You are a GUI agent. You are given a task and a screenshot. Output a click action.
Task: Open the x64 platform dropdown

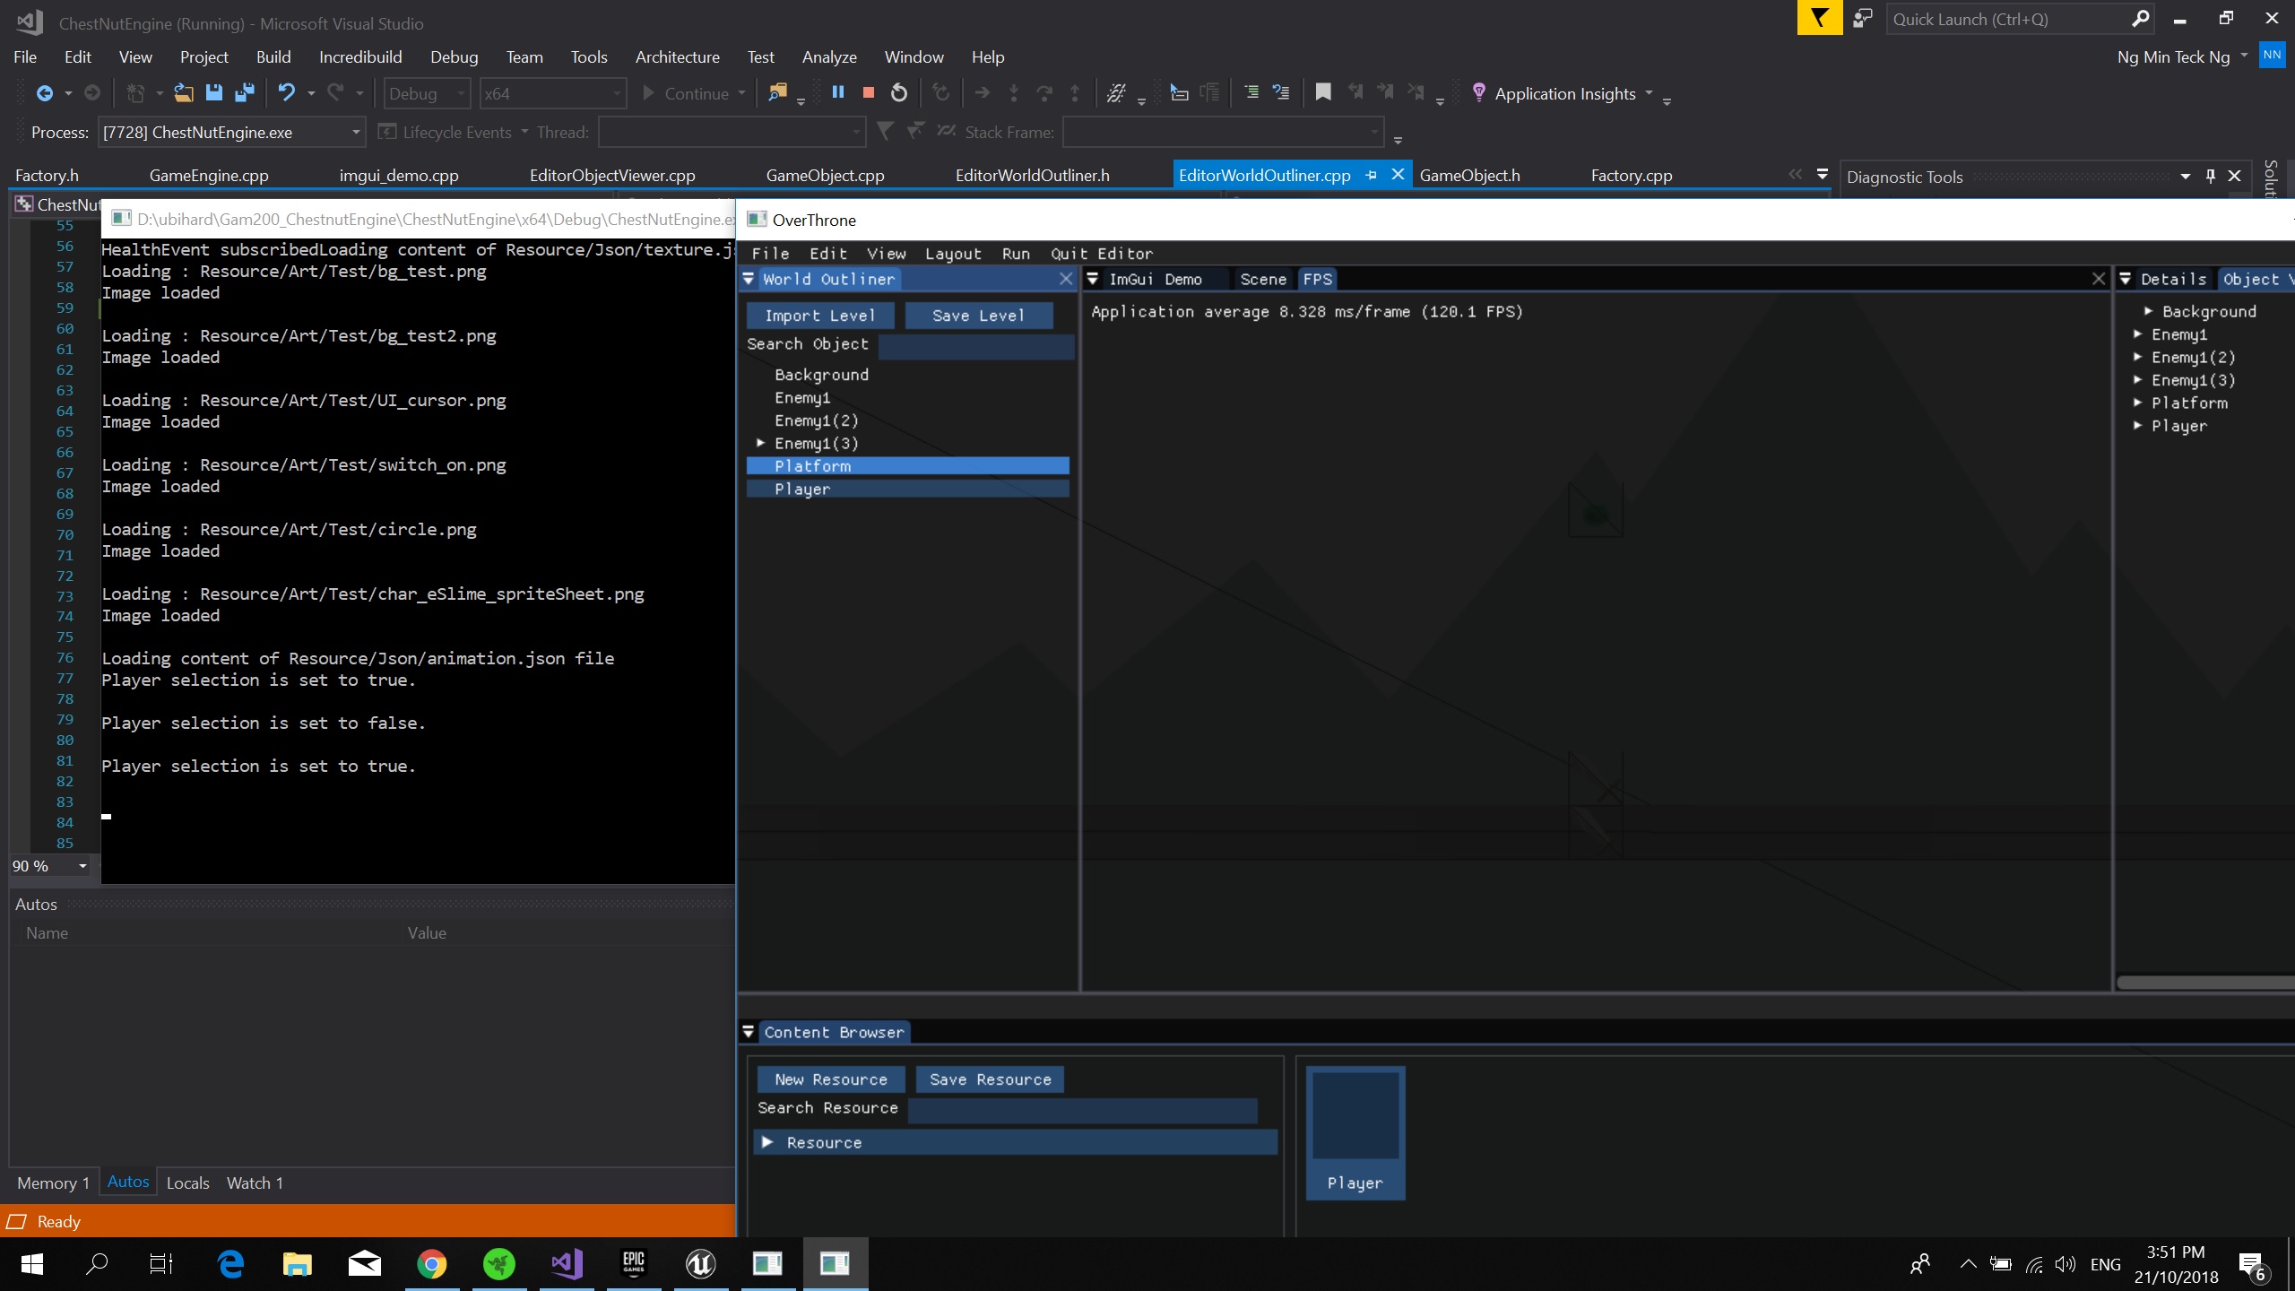(x=552, y=93)
